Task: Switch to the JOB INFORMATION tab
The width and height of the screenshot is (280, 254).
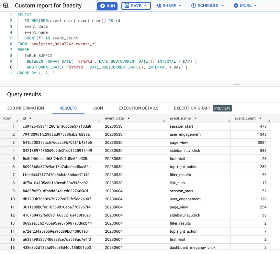Action: coord(26,108)
